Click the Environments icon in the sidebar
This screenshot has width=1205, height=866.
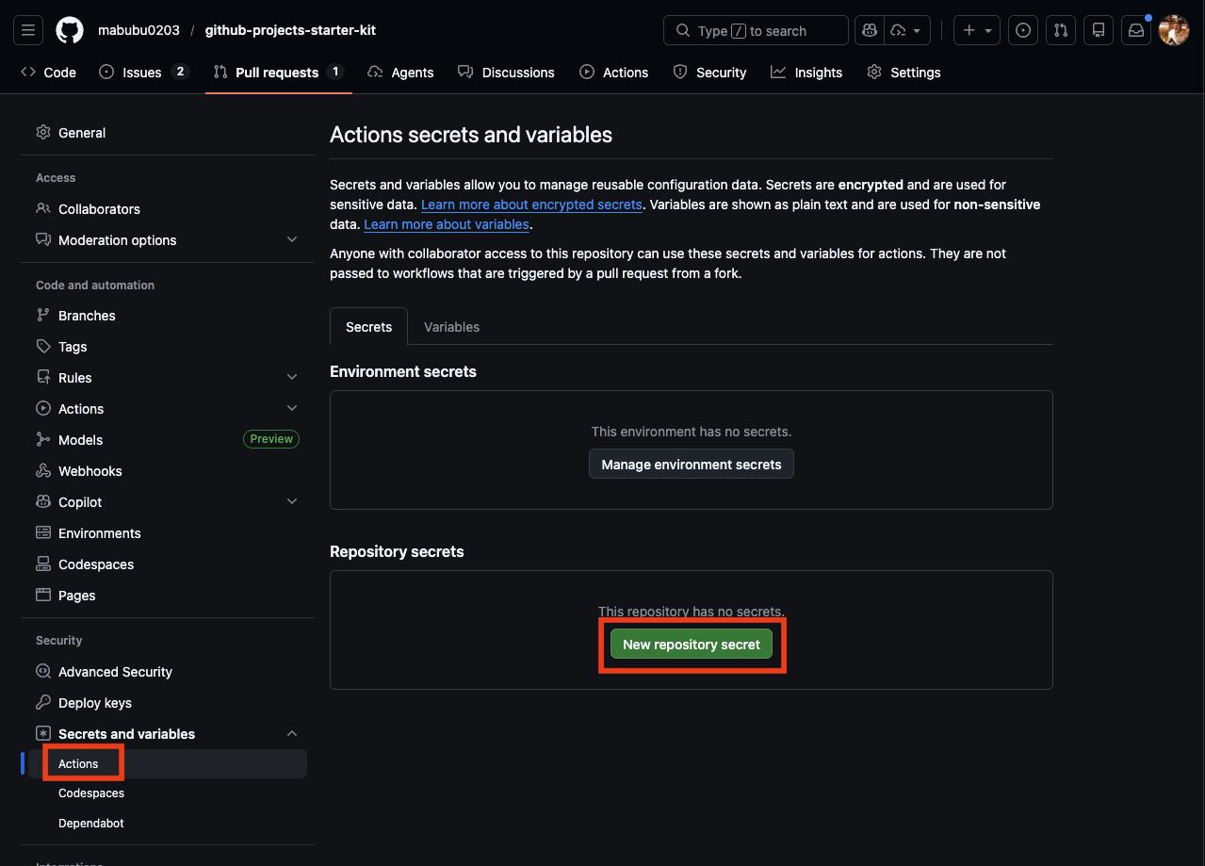43,533
